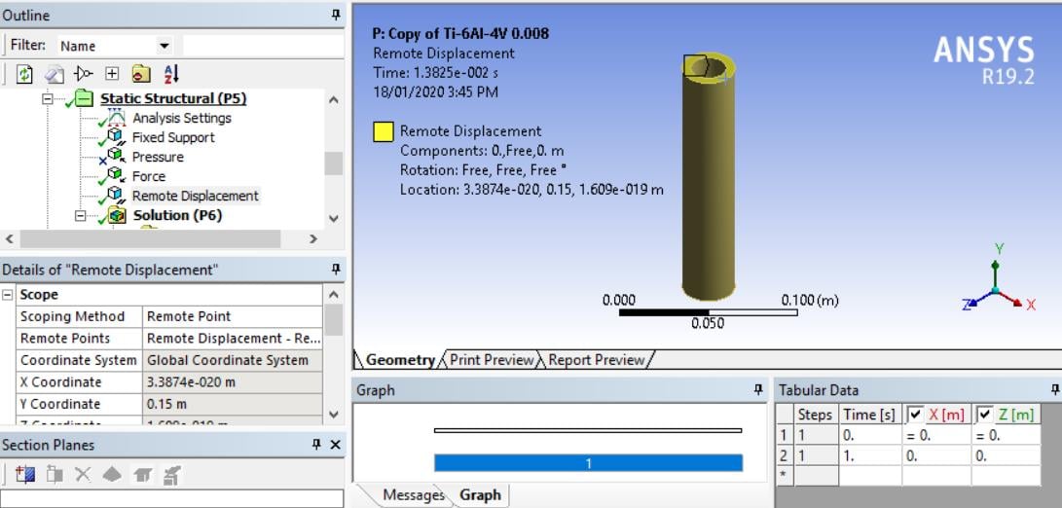Click the Outline tree scroll-down arrow
Image resolution: width=1062 pixels, height=508 pixels.
(x=333, y=218)
